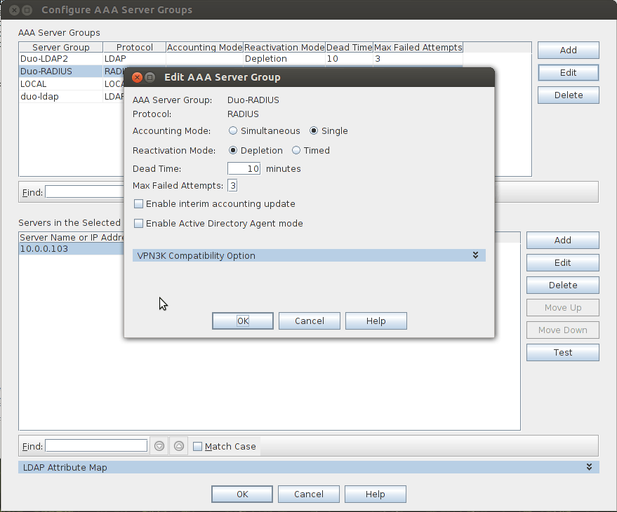This screenshot has height=512, width=617.
Task: Add a new server to the group
Action: point(562,240)
